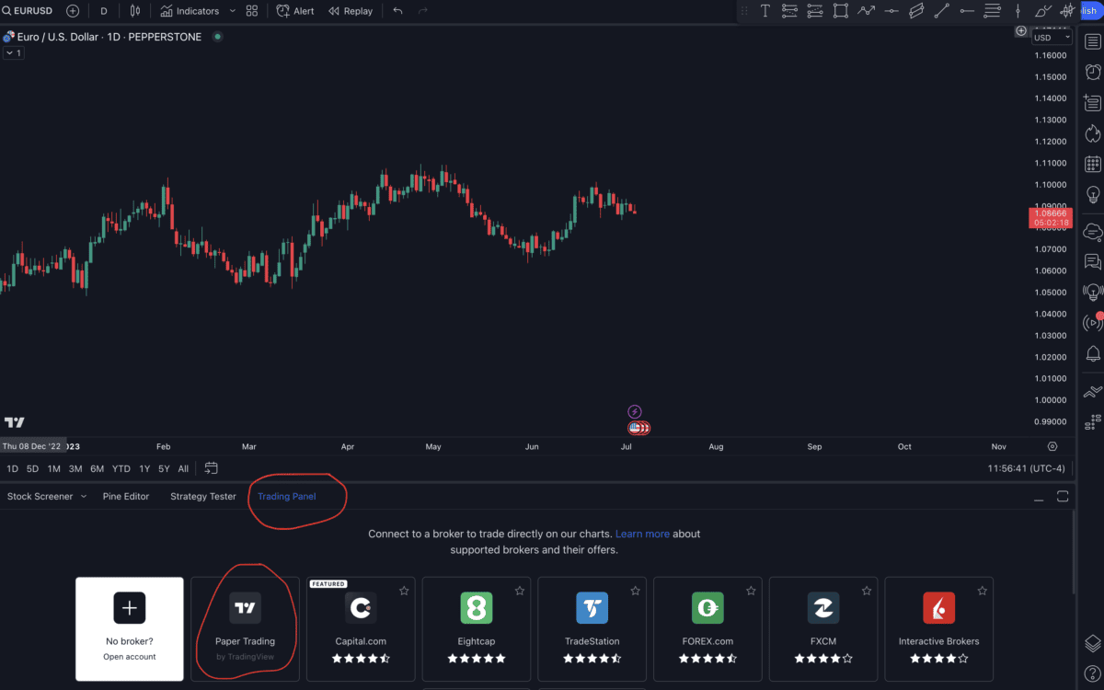The height and width of the screenshot is (690, 1104).
Task: Create a new Alert from the toolbar
Action: point(294,11)
